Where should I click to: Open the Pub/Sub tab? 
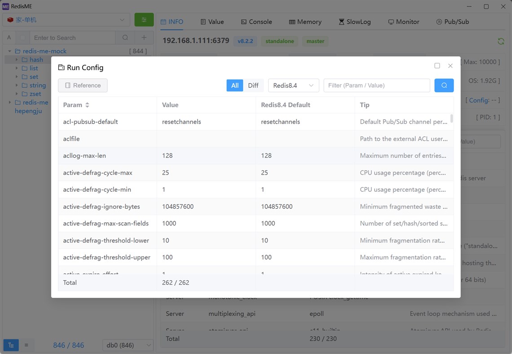[453, 22]
